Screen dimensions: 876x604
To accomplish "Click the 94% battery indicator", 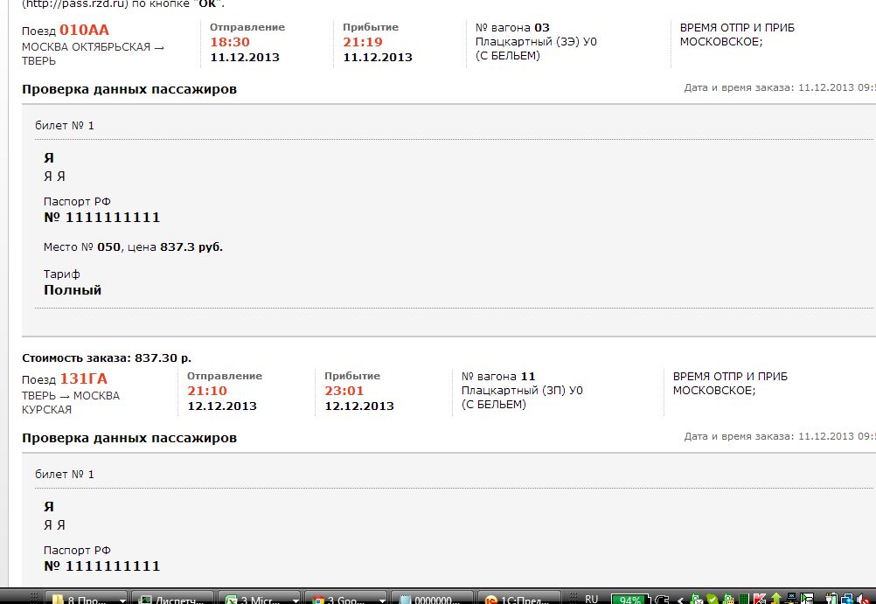I will coord(628,599).
